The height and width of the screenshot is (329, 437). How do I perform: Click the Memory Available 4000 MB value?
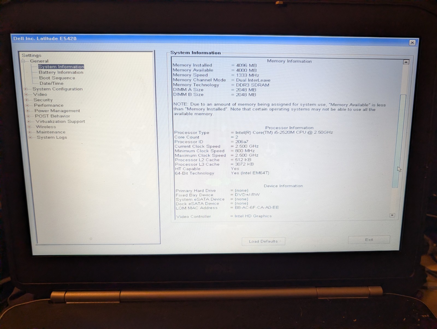click(x=246, y=70)
